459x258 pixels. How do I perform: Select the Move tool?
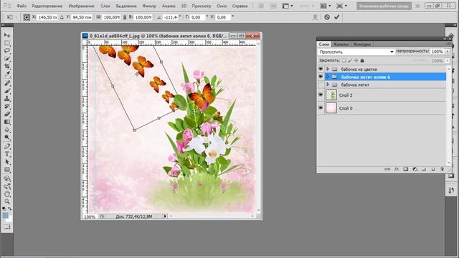pyautogui.click(x=7, y=35)
